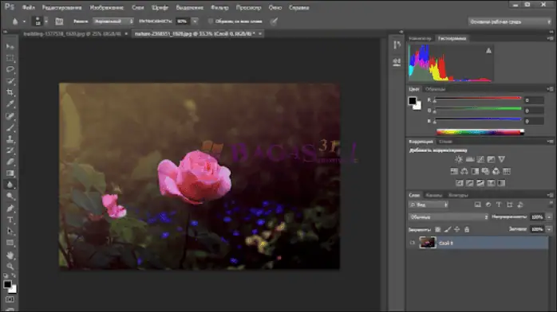Select the Rectangle shape tool
Viewport: 557px width, 312px height.
[10, 243]
